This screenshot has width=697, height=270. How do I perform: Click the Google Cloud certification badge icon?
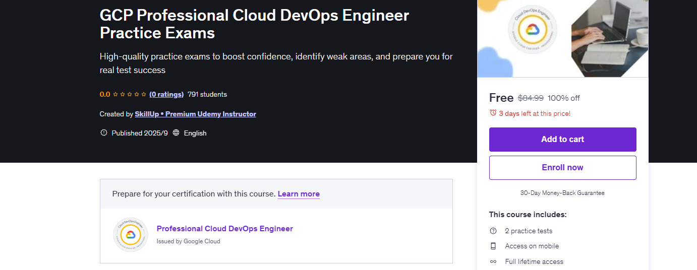coord(131,235)
